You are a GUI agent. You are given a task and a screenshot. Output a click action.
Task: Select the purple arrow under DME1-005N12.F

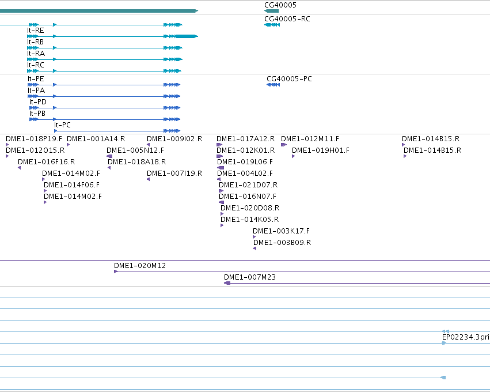point(109,156)
